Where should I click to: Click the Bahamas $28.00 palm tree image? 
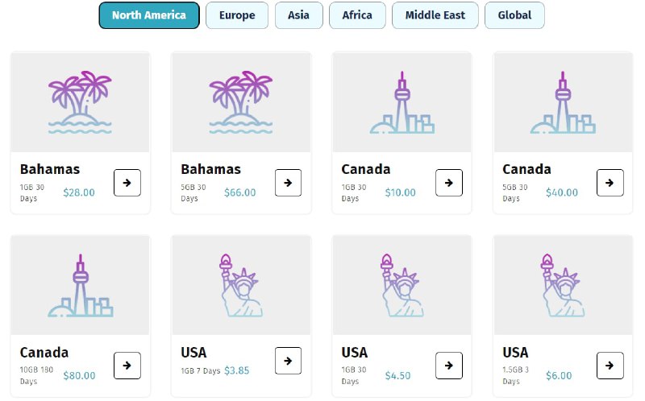pos(80,102)
